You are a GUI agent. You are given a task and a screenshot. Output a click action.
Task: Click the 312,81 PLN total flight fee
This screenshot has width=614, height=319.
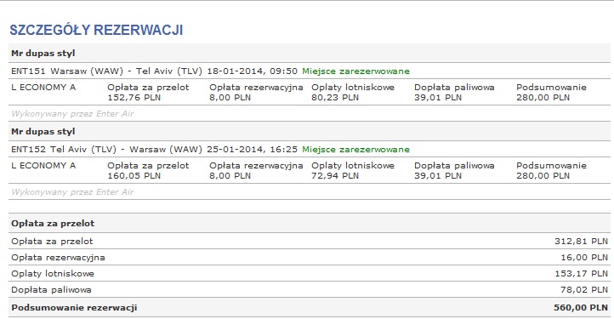coord(581,242)
